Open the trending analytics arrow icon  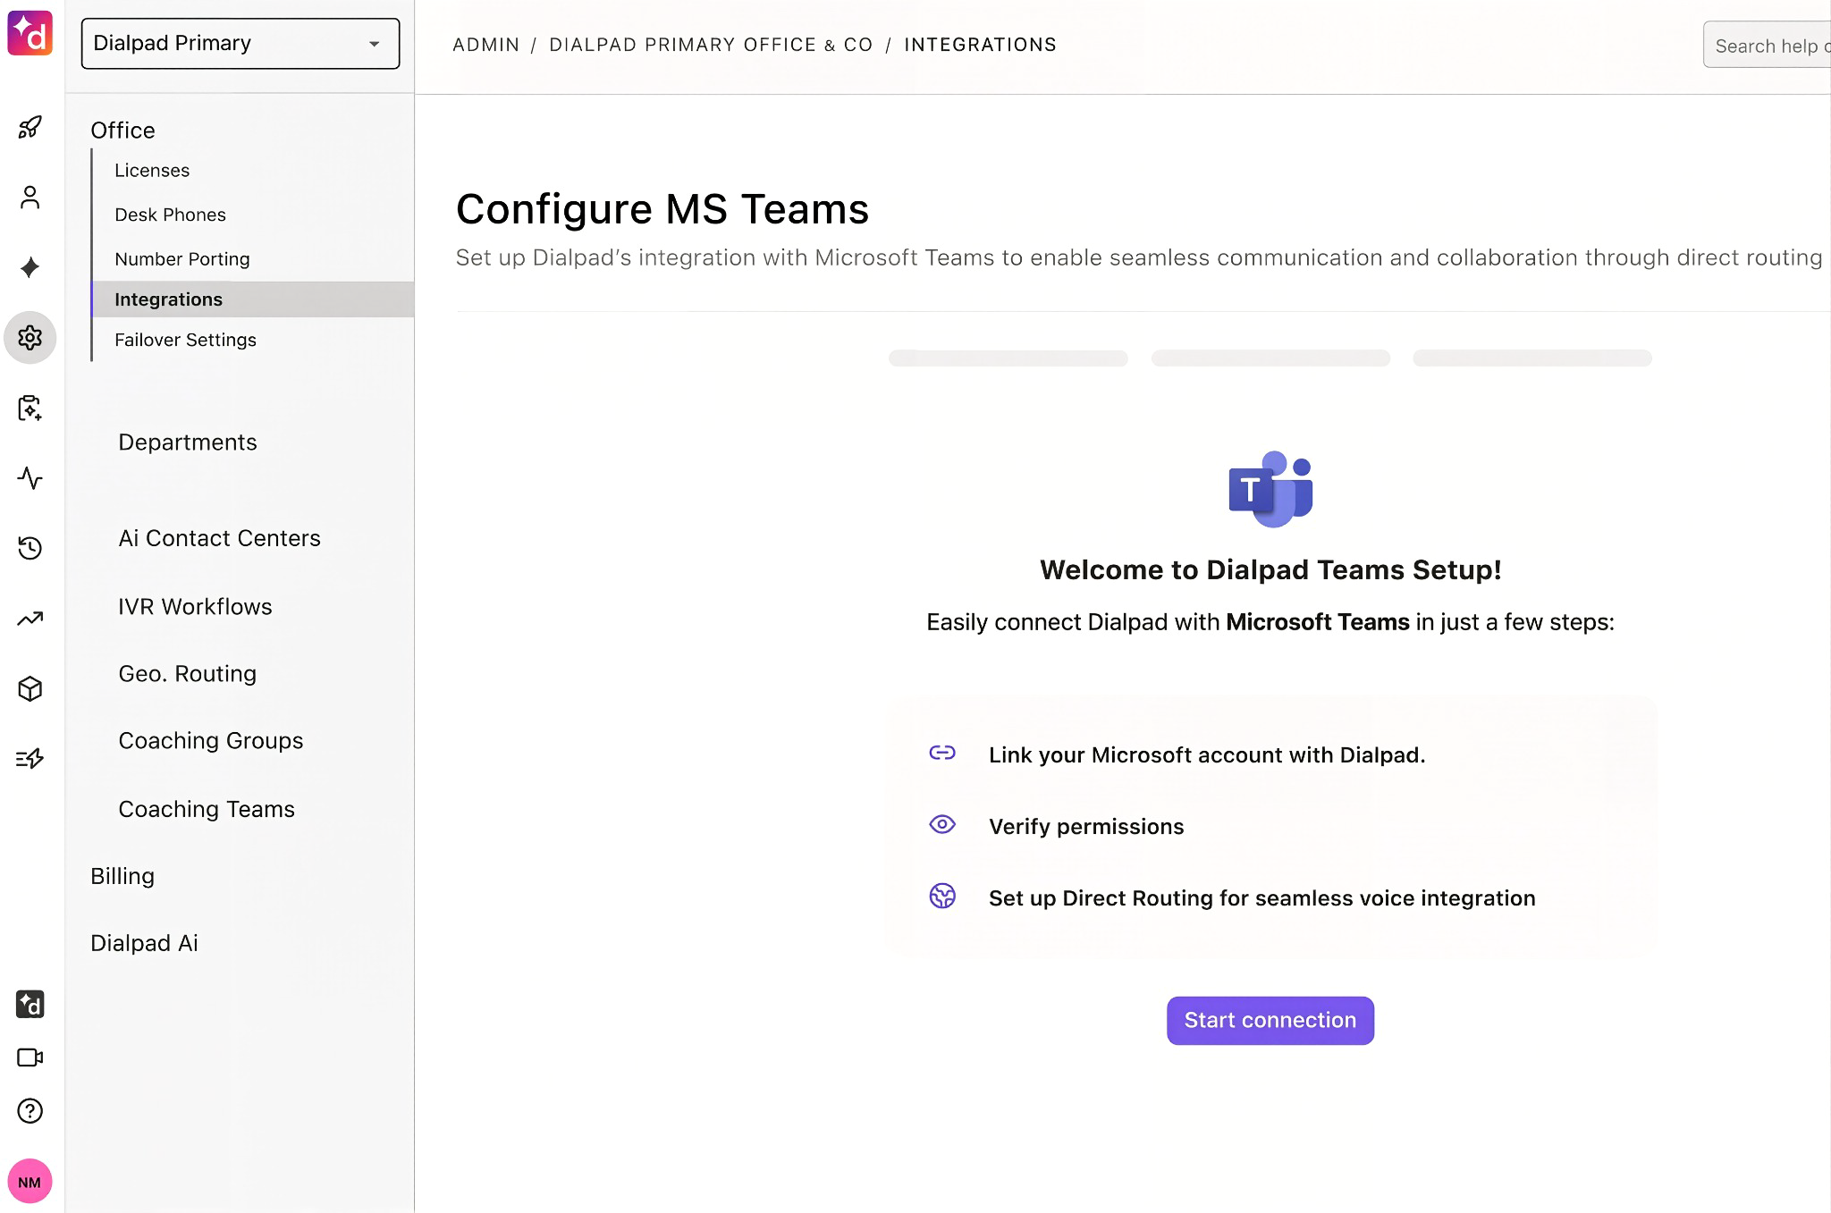click(x=30, y=619)
